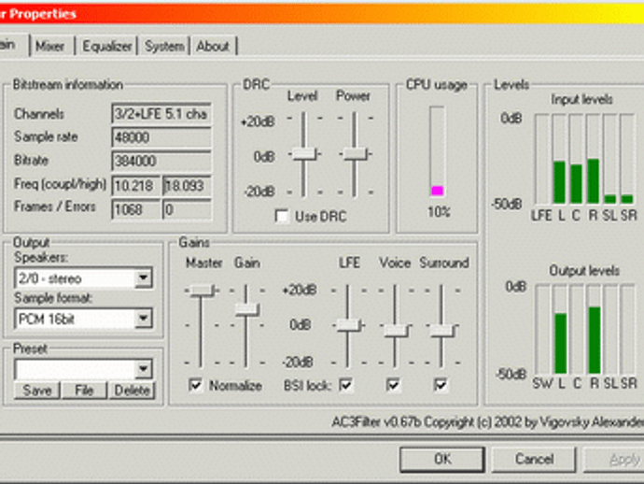Switch to the Mixer tab

(50, 46)
